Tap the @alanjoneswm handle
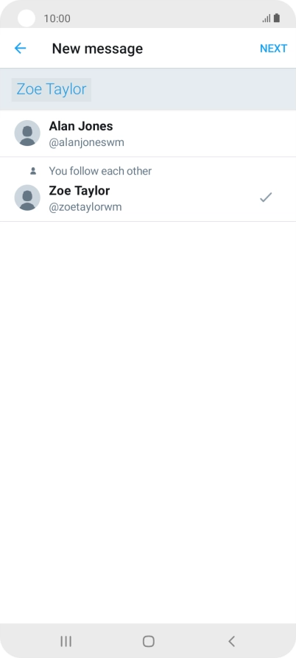 [86, 143]
